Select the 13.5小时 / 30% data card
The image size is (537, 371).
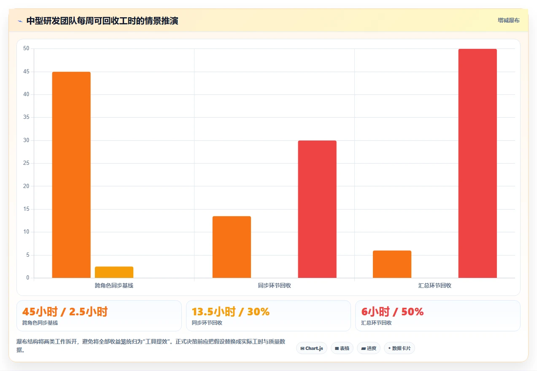(x=268, y=316)
